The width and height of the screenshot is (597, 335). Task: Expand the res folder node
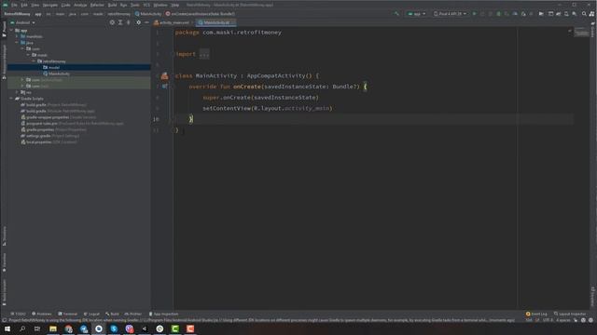(x=17, y=92)
